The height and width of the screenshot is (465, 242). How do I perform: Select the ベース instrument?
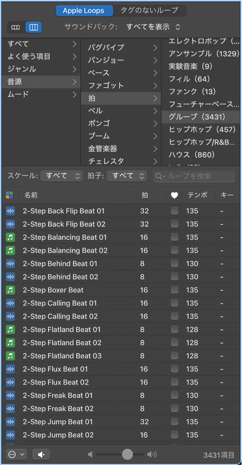click(x=121, y=73)
